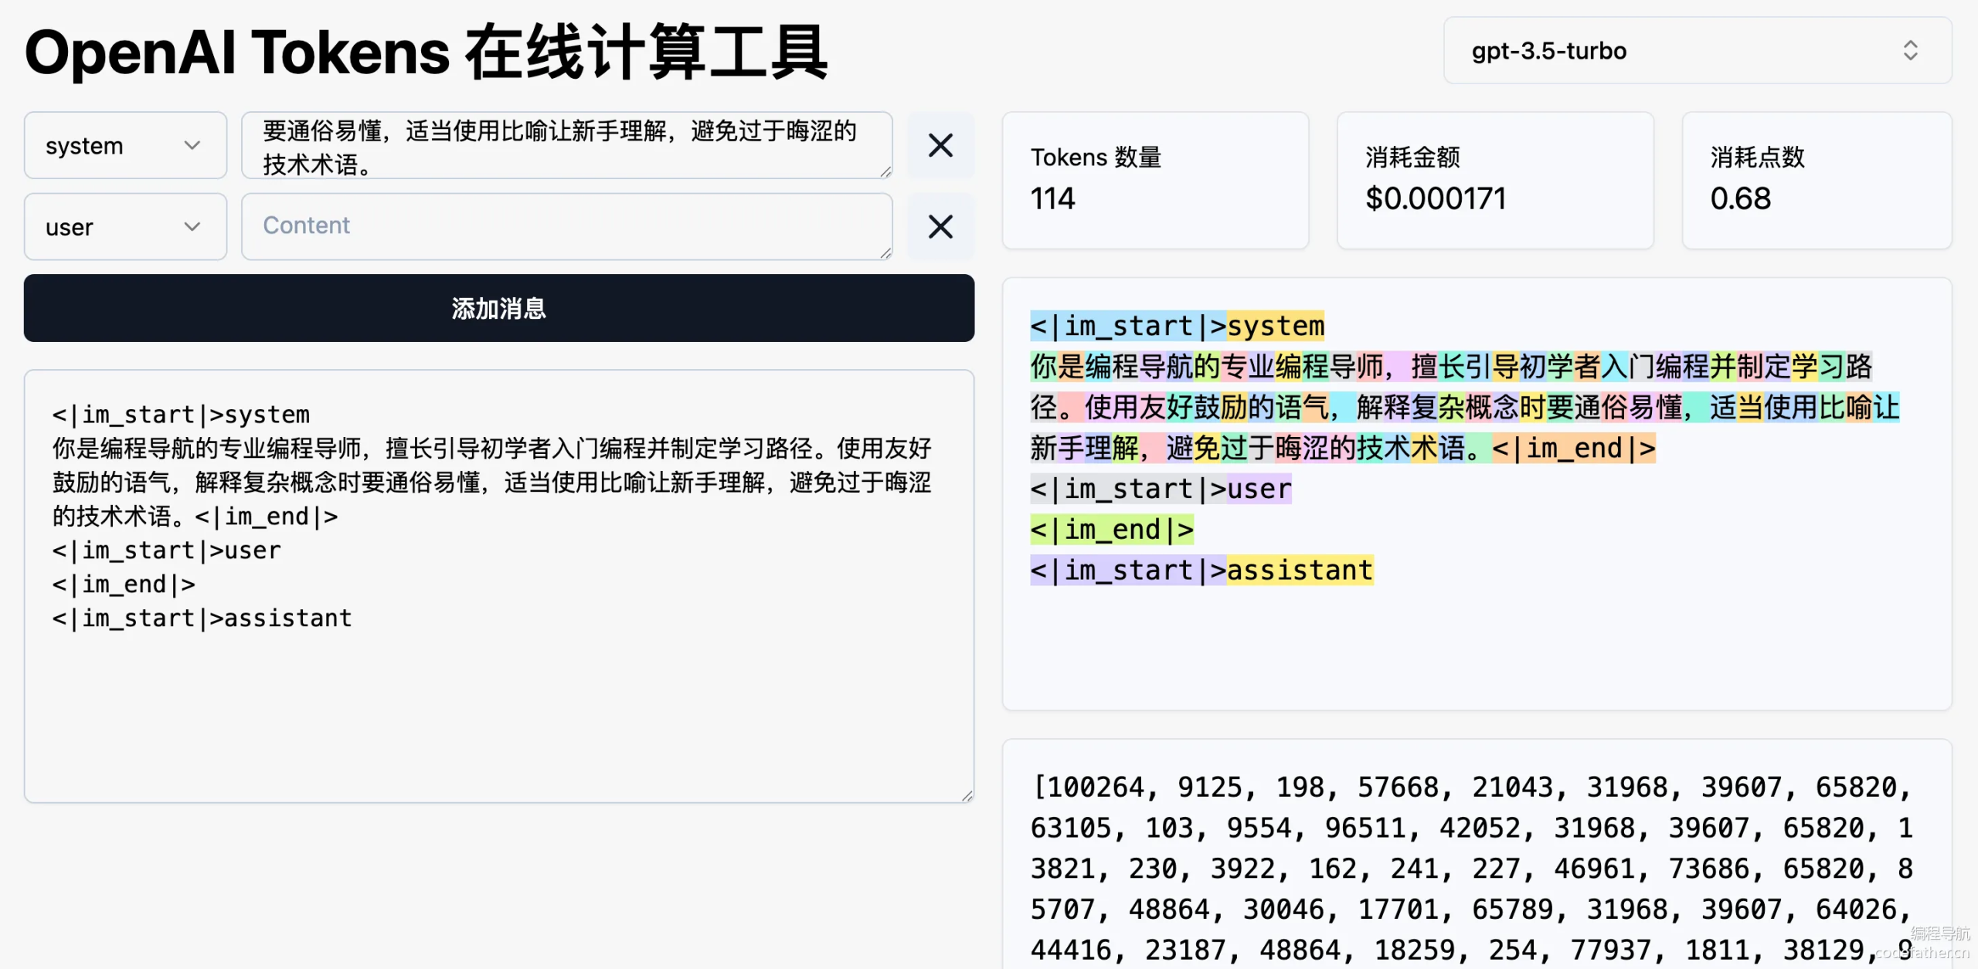Click the 消耗金额 cost card
This screenshot has height=969, width=1978.
click(1494, 180)
